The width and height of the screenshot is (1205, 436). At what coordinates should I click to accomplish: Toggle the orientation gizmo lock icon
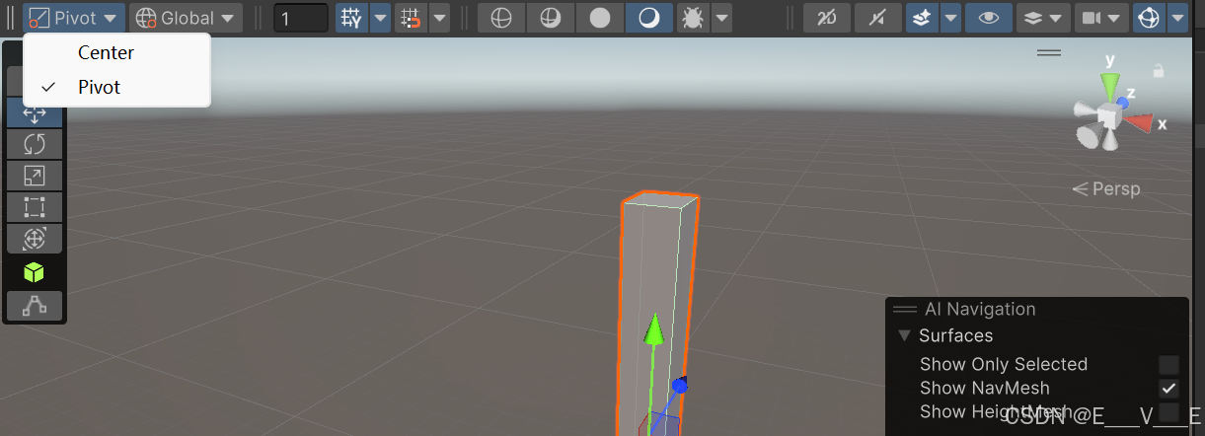pos(1159,71)
